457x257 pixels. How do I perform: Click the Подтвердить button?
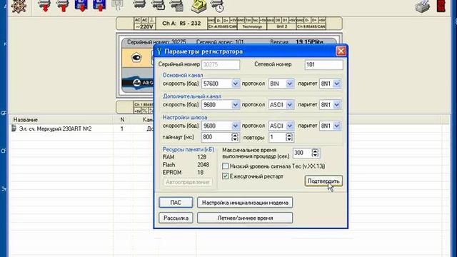click(323, 181)
